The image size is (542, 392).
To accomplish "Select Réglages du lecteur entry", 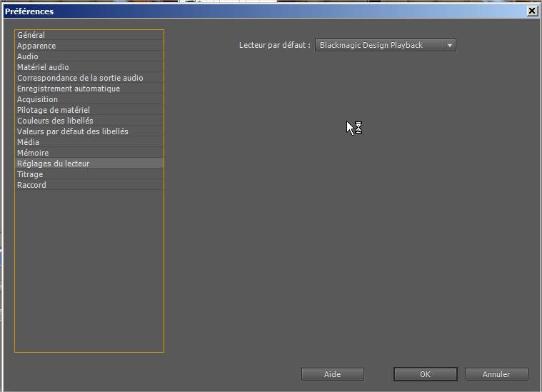I will [x=89, y=164].
